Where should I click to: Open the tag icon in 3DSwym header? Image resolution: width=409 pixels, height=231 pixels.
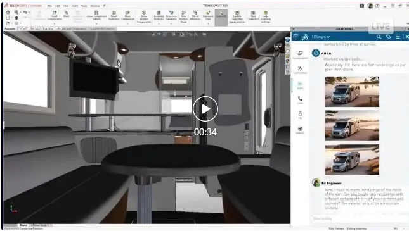pyautogui.click(x=389, y=37)
